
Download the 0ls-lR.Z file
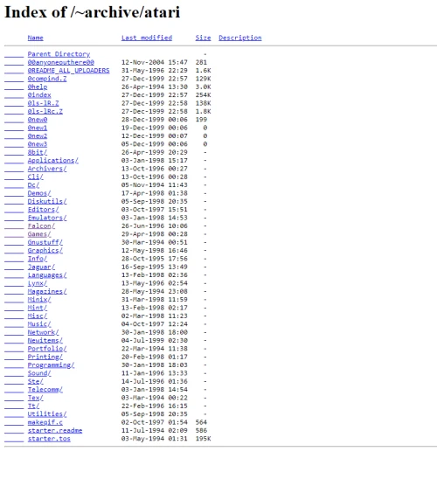(x=43, y=103)
